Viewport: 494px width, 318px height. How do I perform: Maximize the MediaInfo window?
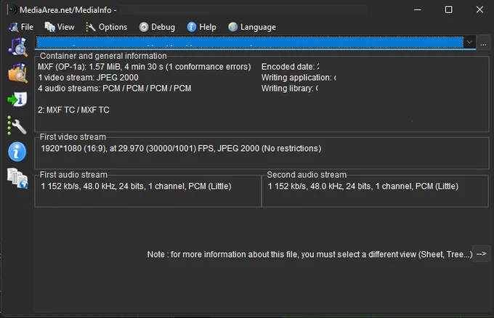(449, 9)
